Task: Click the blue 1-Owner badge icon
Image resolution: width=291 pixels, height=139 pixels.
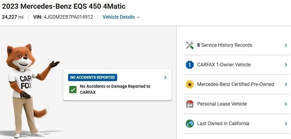Action: [190, 65]
